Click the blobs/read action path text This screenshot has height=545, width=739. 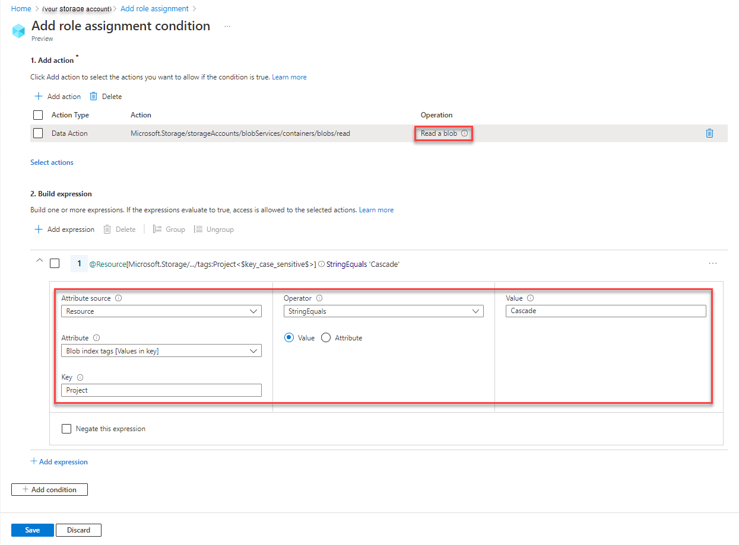tap(240, 133)
